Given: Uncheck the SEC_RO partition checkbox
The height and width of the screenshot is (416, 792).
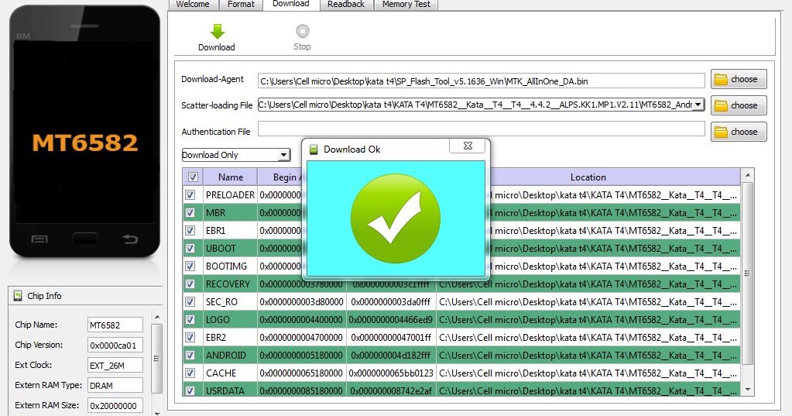Looking at the screenshot, I should (190, 302).
